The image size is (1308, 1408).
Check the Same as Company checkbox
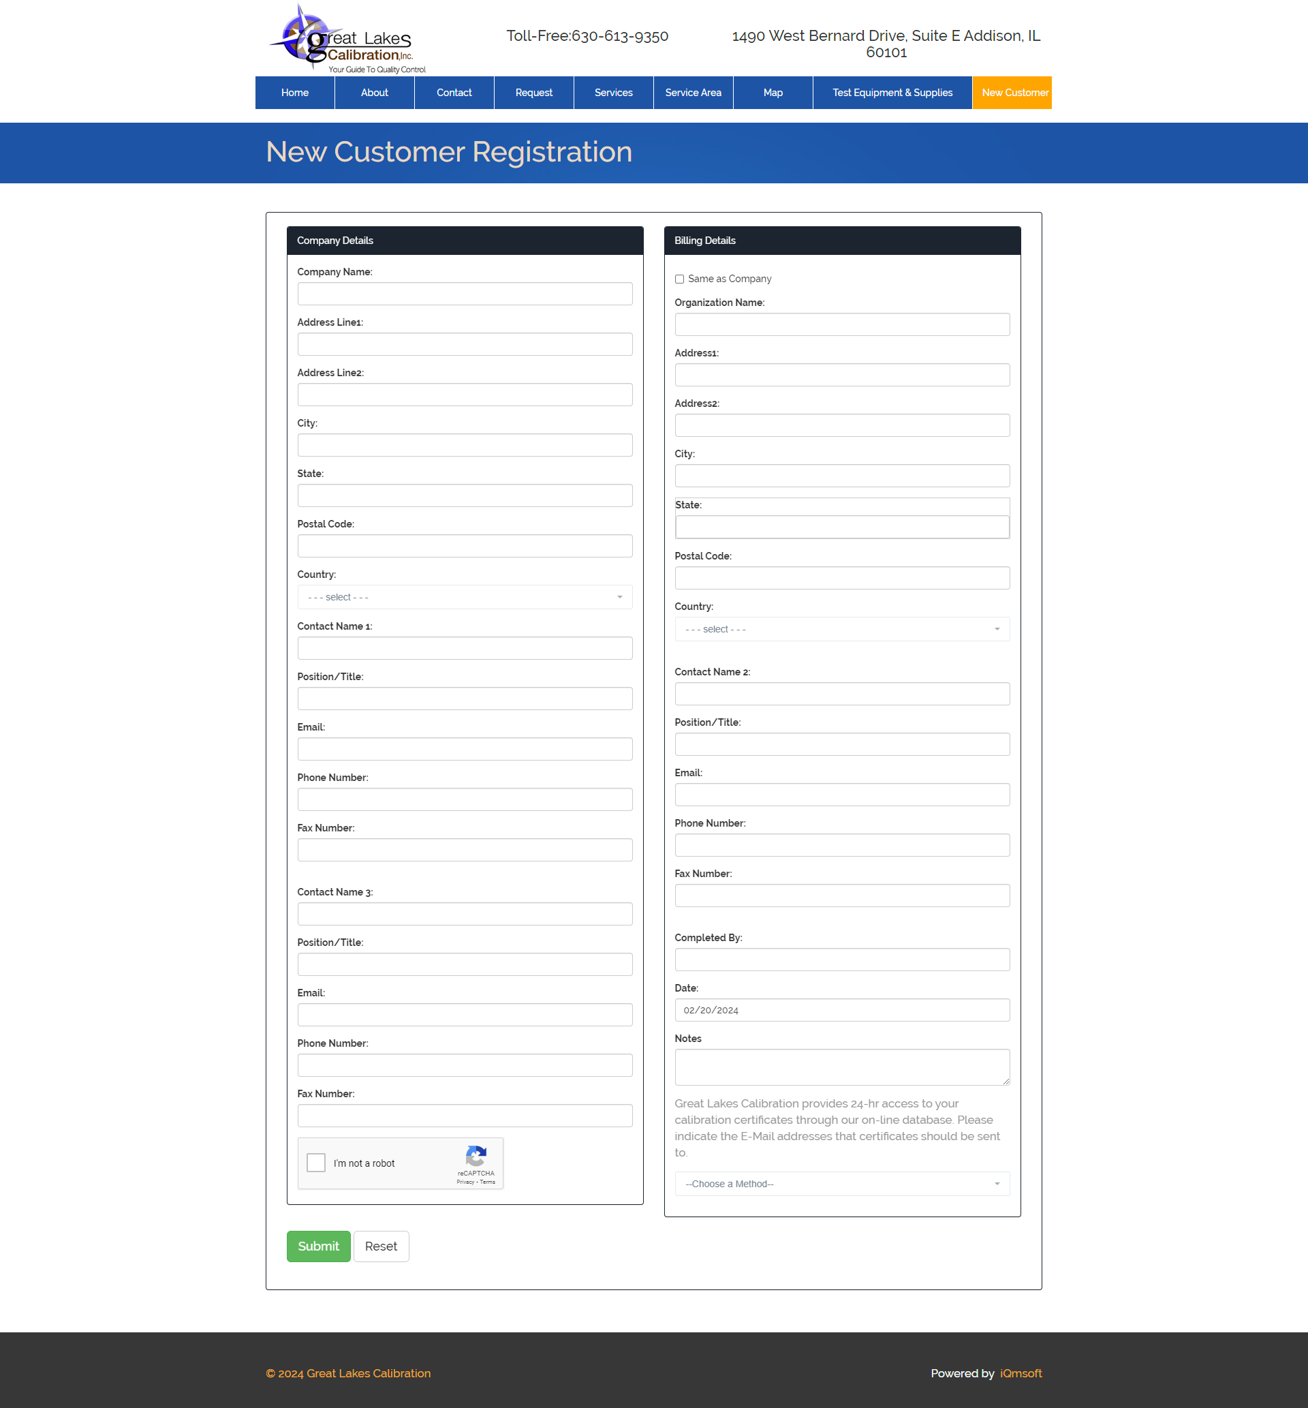[679, 279]
